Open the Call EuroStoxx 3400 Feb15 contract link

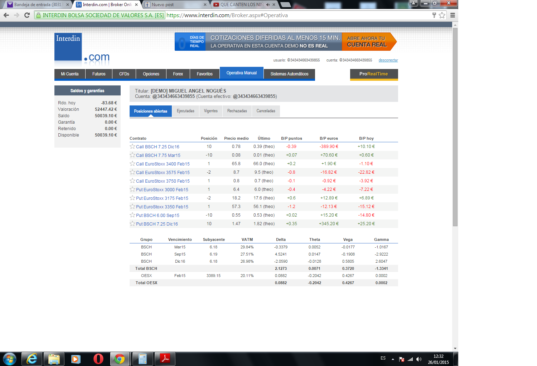163,164
